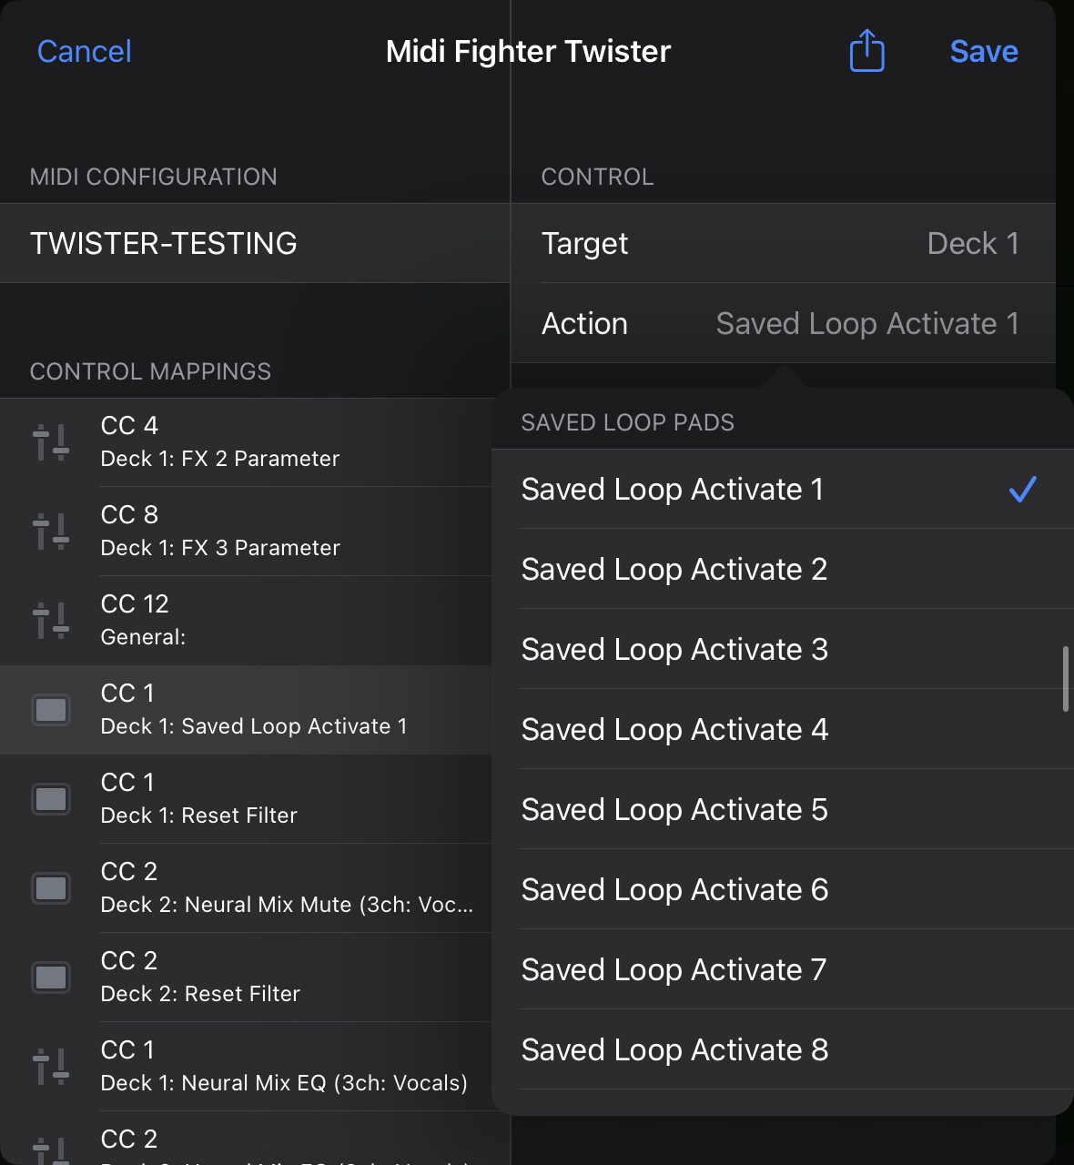Save the Midi Fighter Twister mapping
The height and width of the screenshot is (1165, 1074).
click(x=984, y=52)
